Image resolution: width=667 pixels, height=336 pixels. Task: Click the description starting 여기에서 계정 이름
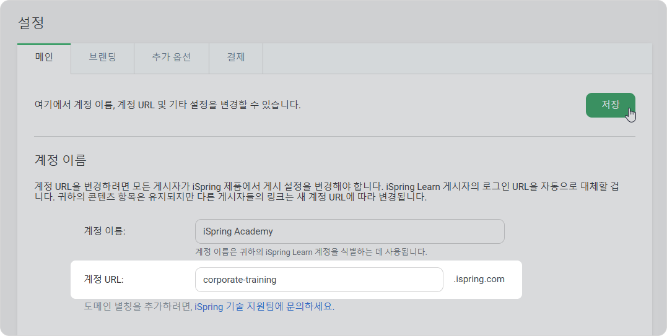[x=168, y=105]
